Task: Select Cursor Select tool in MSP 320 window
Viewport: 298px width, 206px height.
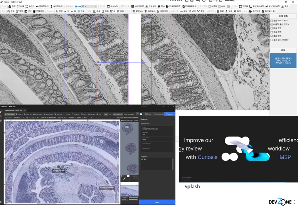Action: tap(10, 114)
